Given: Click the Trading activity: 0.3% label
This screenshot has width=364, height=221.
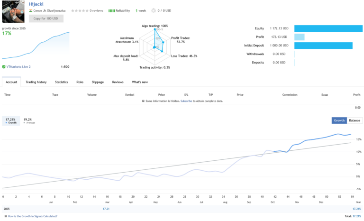Looking at the screenshot, I should [x=155, y=68].
